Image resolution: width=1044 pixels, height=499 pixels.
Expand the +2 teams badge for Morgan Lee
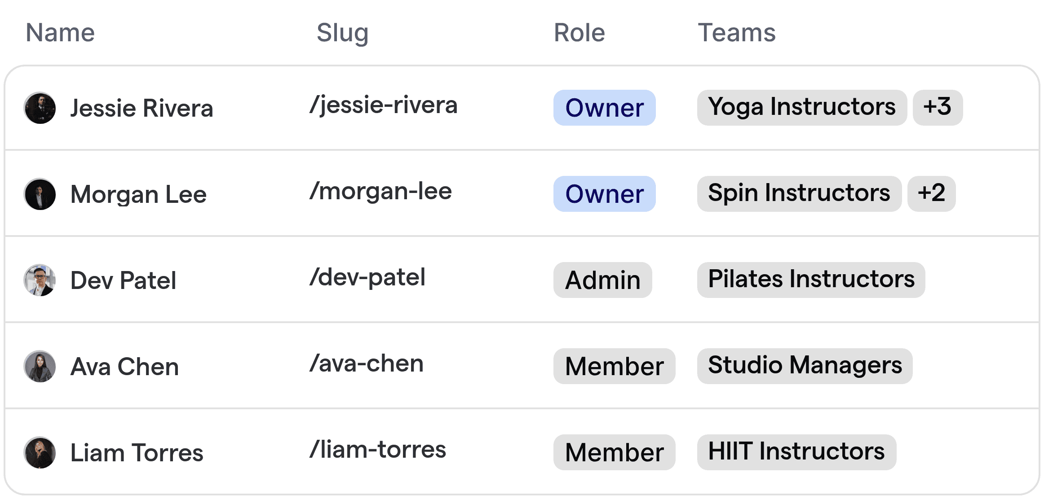931,194
